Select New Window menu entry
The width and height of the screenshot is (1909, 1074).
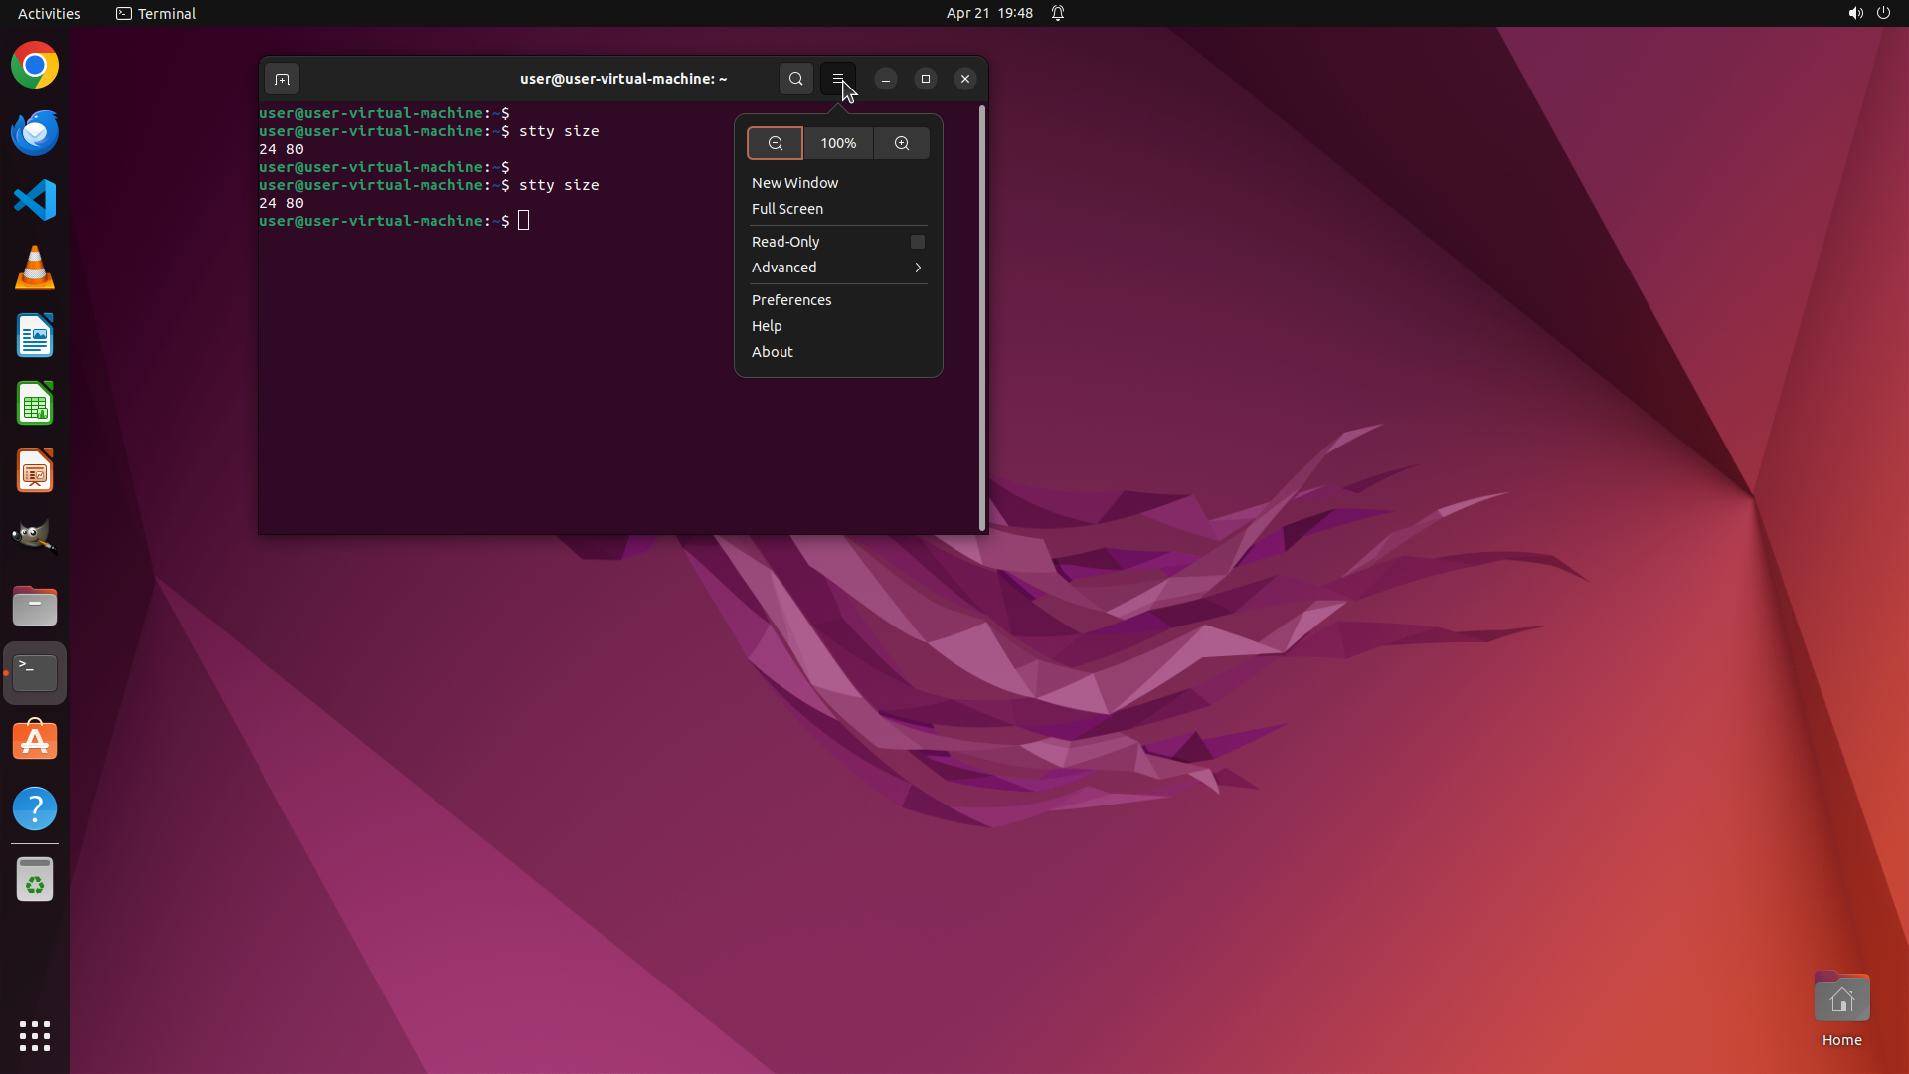[794, 183]
